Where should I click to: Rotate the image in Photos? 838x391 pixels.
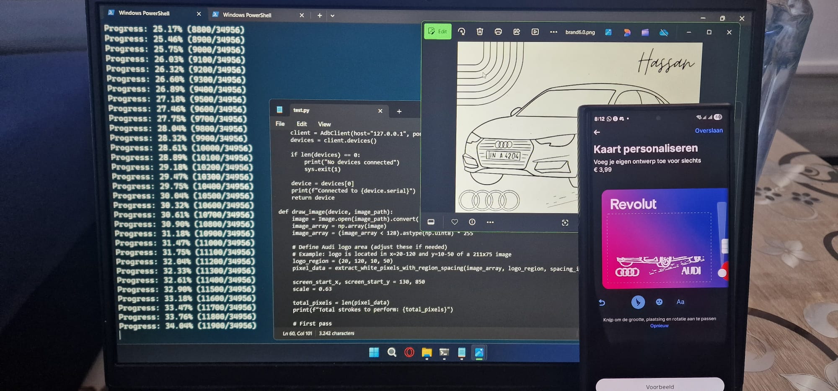pos(461,32)
